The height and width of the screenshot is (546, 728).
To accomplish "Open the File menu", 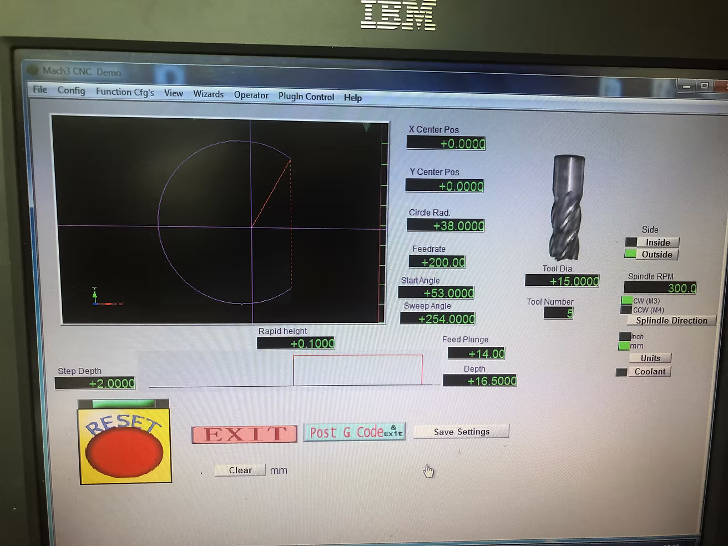I will 40,89.
